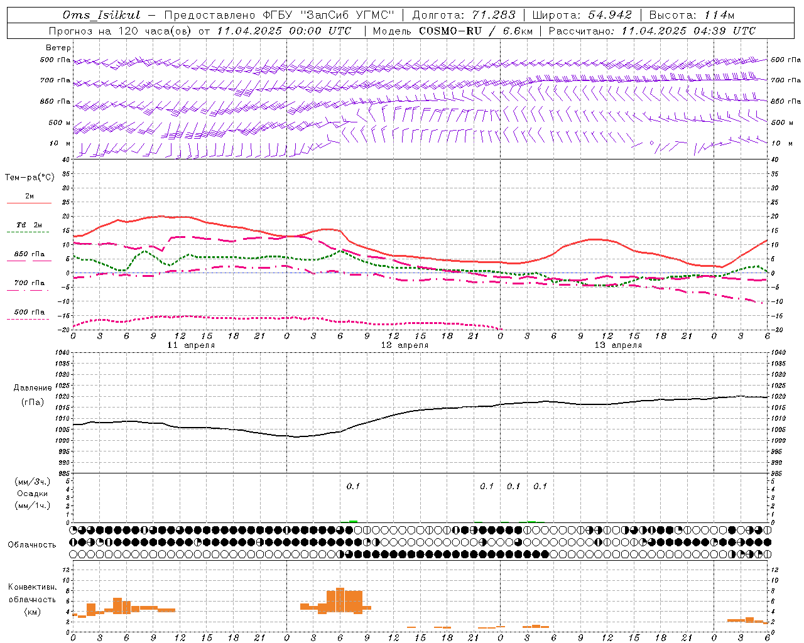Click the (мм/3ч.) precipitation unit label
The height and width of the screenshot is (643, 804).
tap(33, 482)
